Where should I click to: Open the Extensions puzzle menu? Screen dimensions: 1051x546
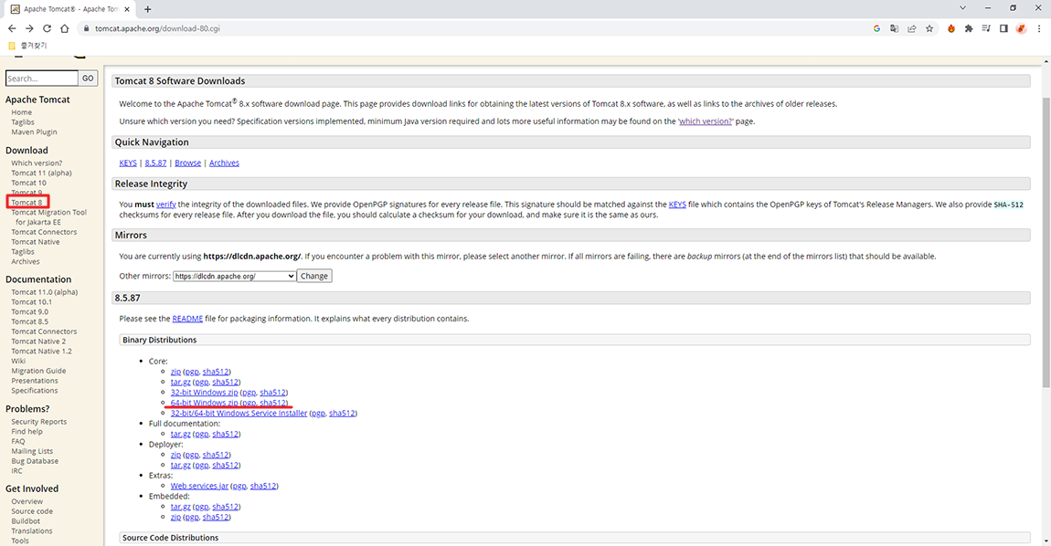(x=969, y=29)
